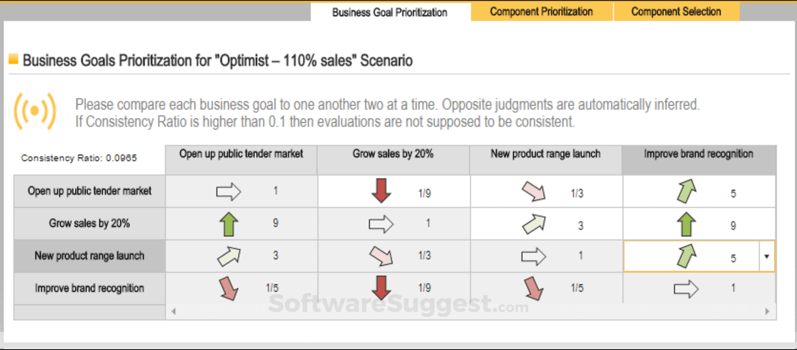The image size is (797, 350).
Task: Open the Component Selection tab
Action: pyautogui.click(x=676, y=11)
